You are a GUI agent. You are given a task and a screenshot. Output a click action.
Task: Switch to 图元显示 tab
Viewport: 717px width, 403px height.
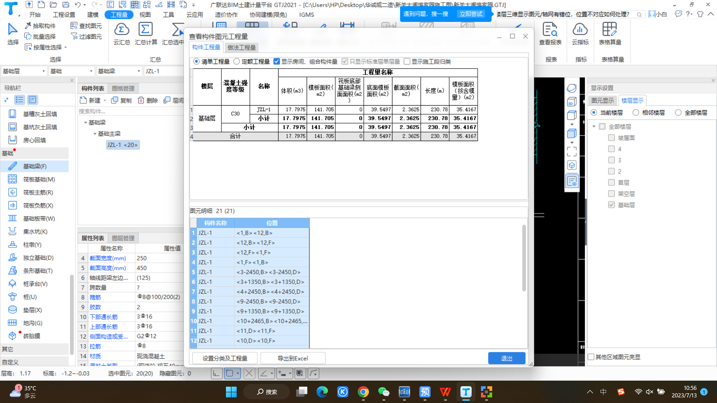(x=602, y=100)
